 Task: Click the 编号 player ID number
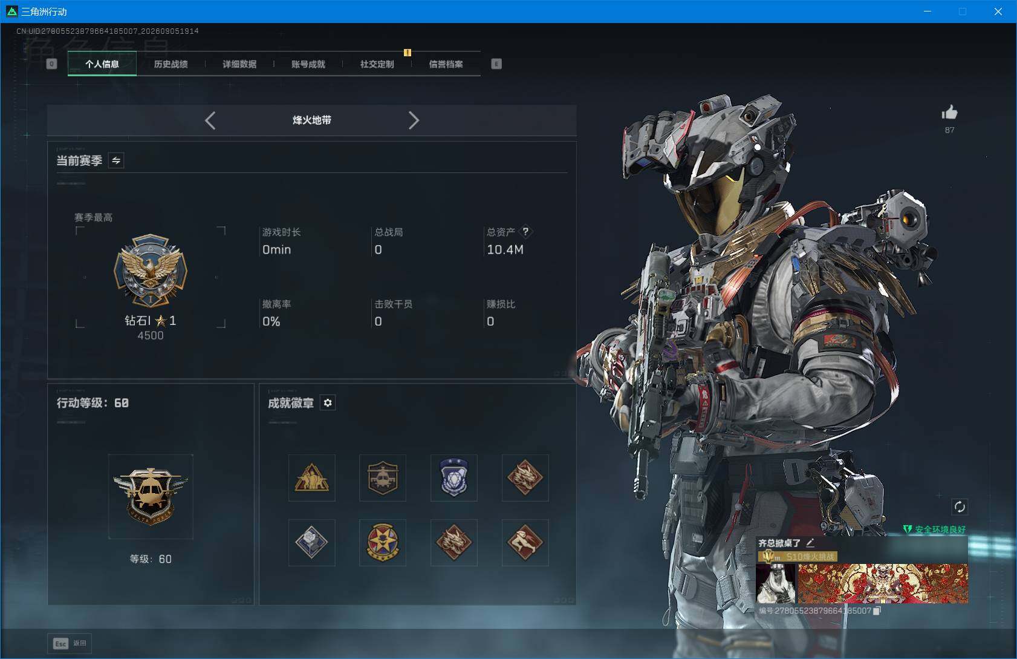815,611
